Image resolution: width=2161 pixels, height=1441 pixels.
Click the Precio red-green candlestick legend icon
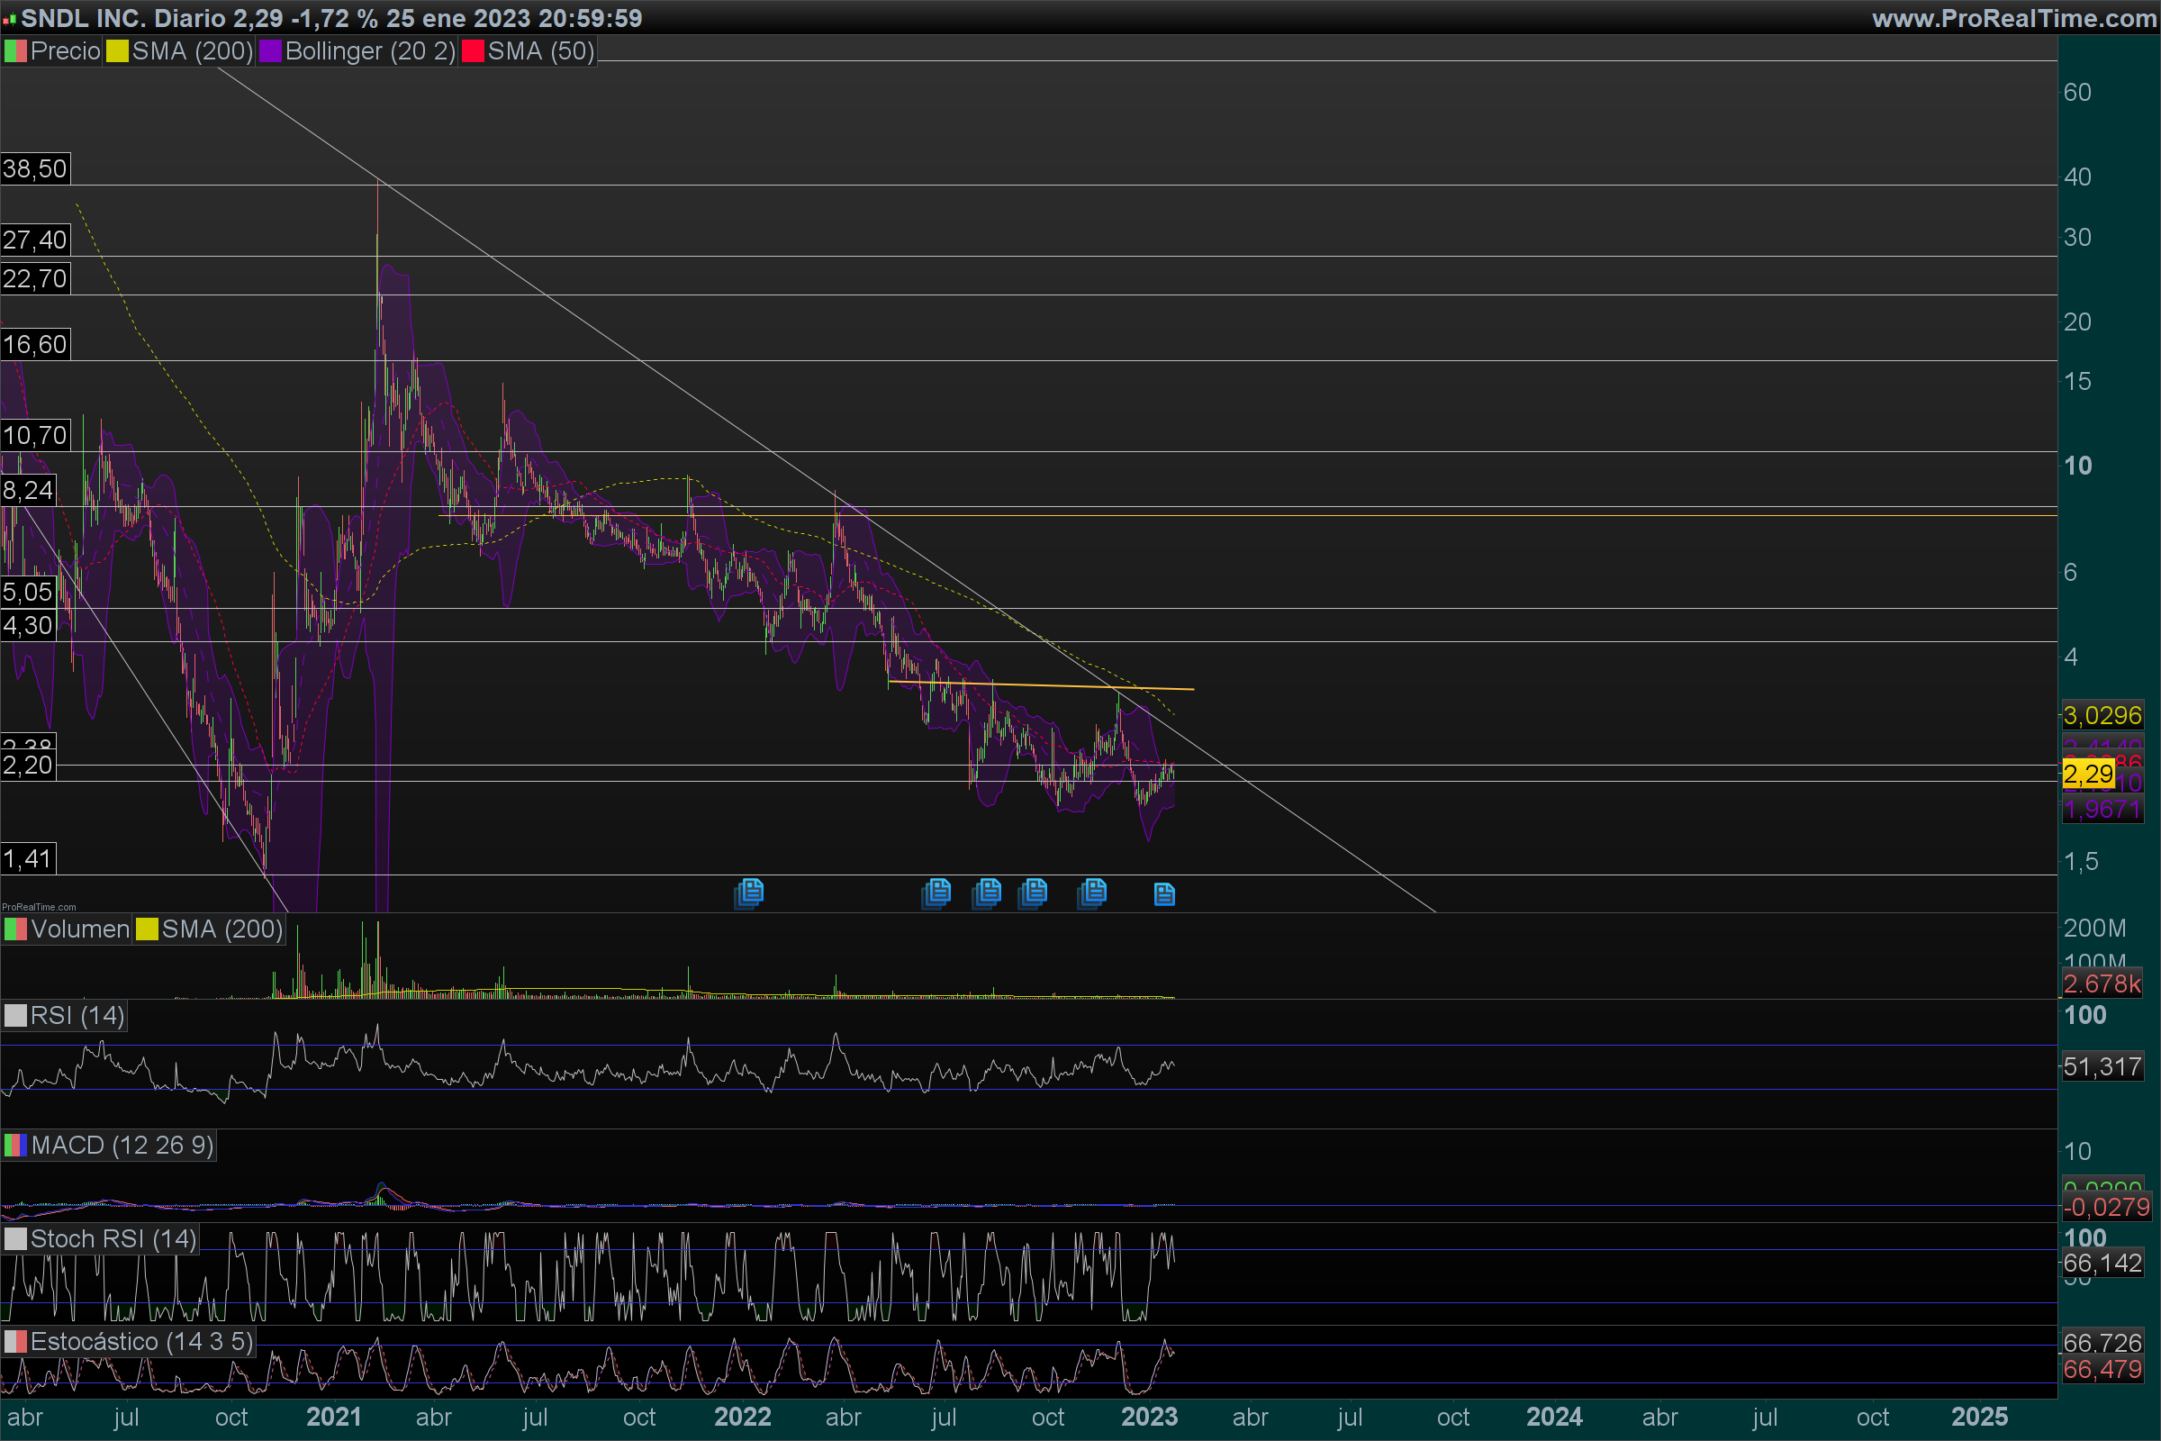coord(14,51)
